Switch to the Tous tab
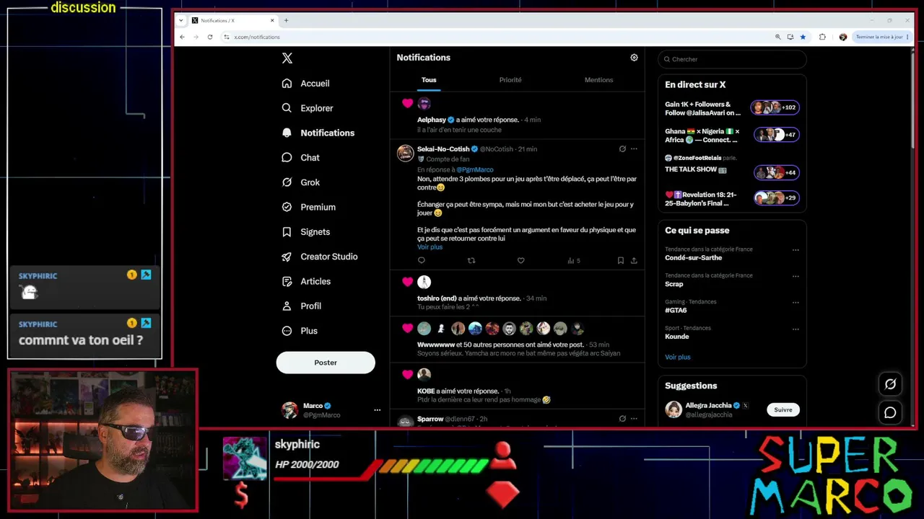 429,80
